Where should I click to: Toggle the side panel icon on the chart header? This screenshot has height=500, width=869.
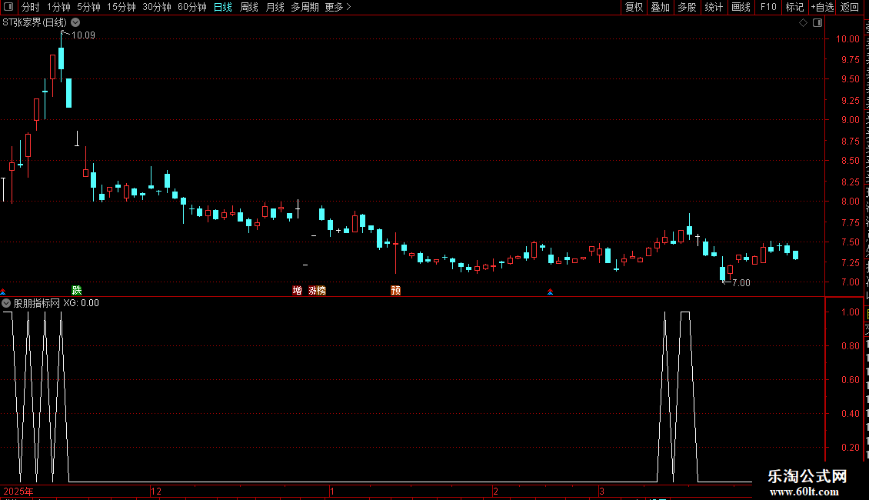[x=817, y=22]
